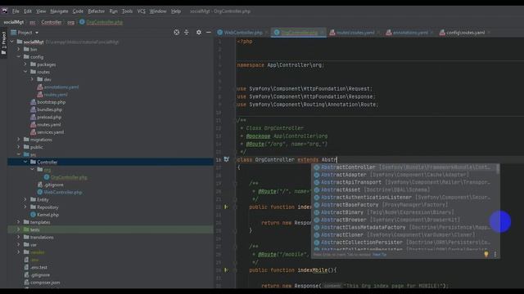The width and height of the screenshot is (524, 294).
Task: Select the Repository folder in the tree
Action: click(x=47, y=207)
